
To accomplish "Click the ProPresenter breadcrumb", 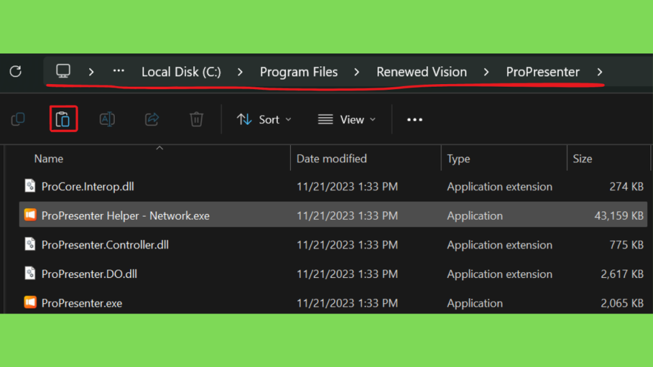I will (543, 72).
